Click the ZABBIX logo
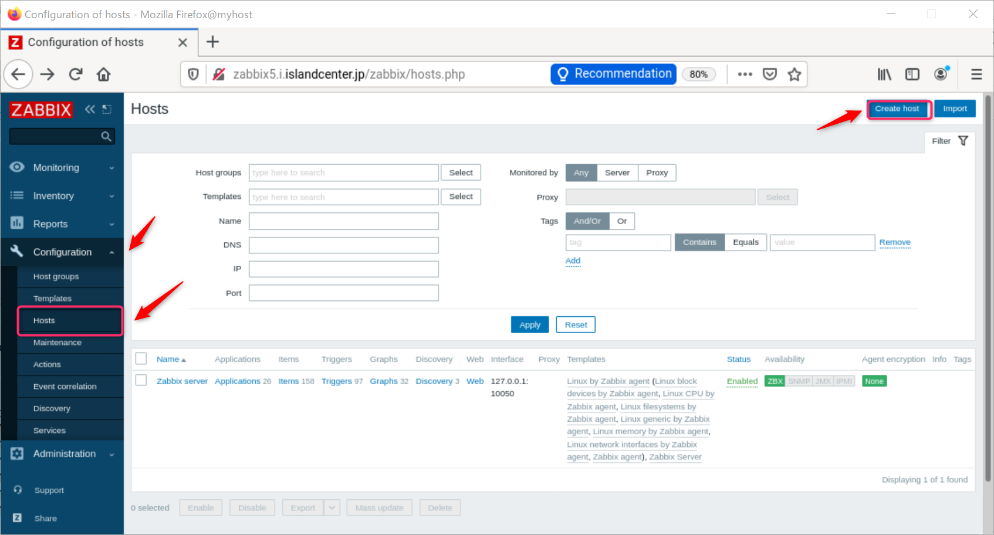This screenshot has height=535, width=994. click(x=40, y=110)
